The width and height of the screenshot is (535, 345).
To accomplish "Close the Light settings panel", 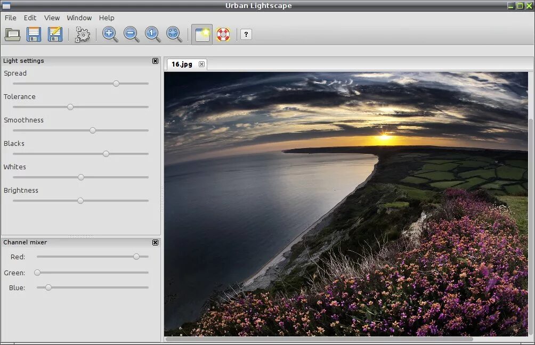I will pos(155,61).
